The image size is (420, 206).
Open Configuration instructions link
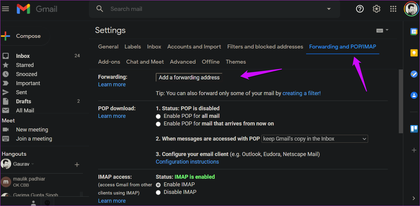tap(187, 162)
